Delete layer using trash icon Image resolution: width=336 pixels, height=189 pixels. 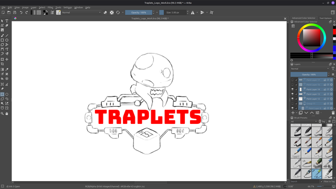click(333, 113)
